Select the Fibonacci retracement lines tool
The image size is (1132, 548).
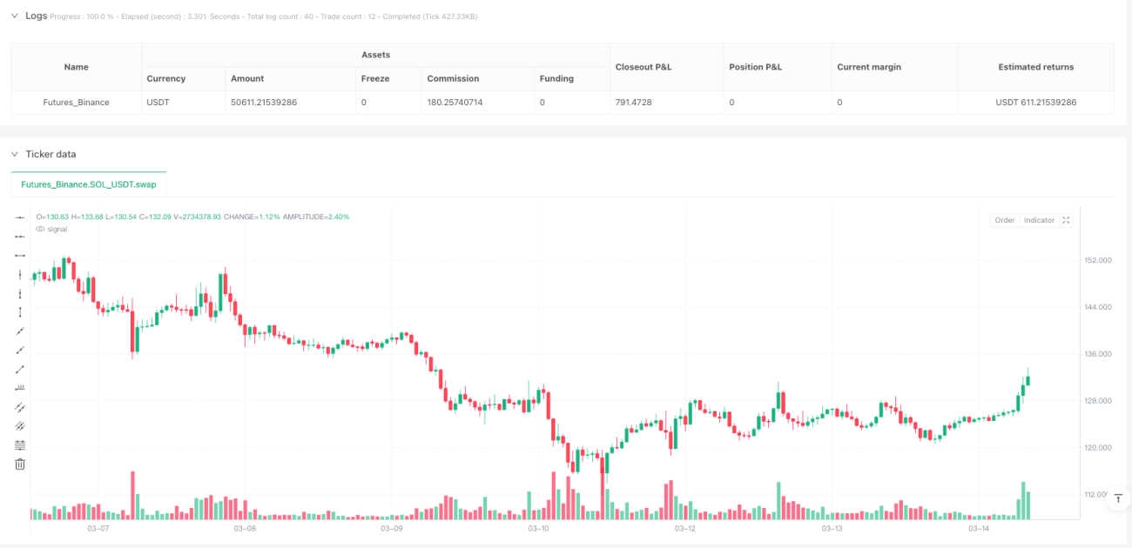(x=20, y=444)
